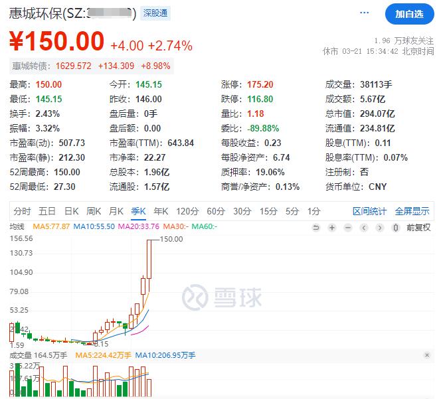Click the 跌停 116.80 value

(x=260, y=99)
